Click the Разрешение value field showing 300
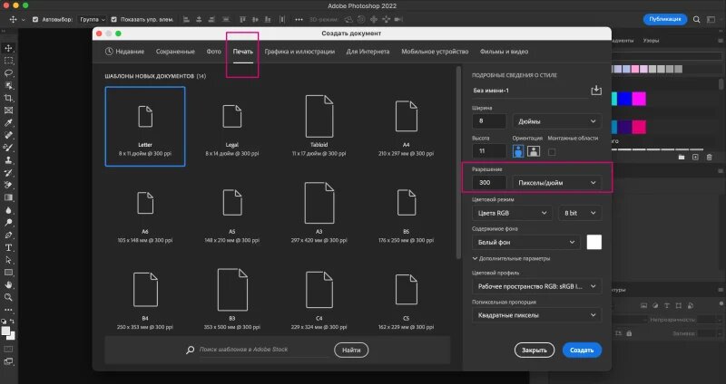Image resolution: width=726 pixels, height=384 pixels. 489,183
